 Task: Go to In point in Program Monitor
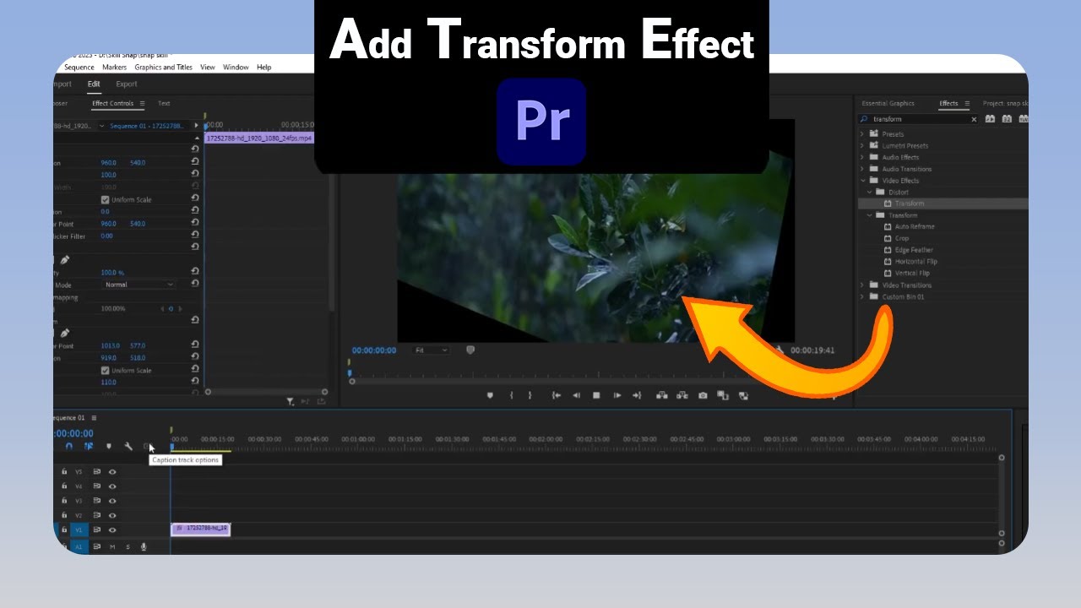[x=556, y=395]
